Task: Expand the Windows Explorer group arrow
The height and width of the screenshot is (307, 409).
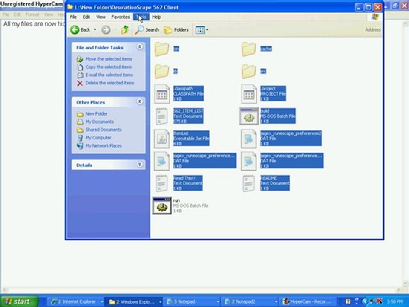Action: point(160,302)
